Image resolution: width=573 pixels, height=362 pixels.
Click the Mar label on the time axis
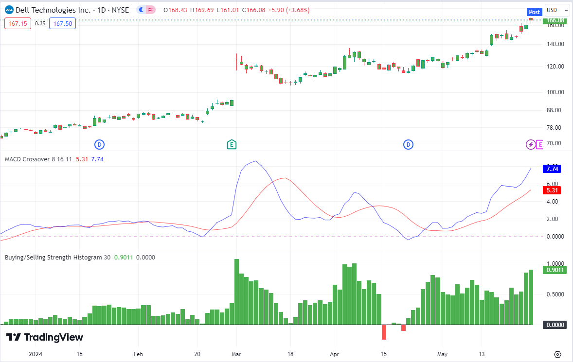[236, 354]
